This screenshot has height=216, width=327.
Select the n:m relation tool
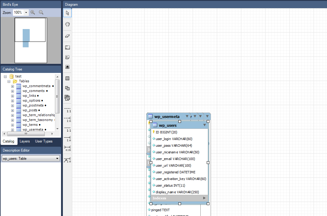(x=67, y=149)
